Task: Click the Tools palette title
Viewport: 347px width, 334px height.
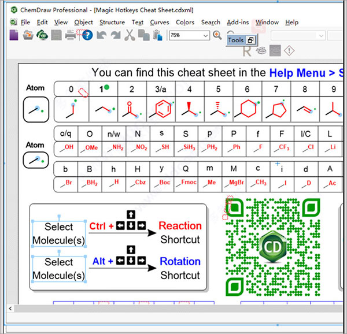Action: [x=236, y=40]
